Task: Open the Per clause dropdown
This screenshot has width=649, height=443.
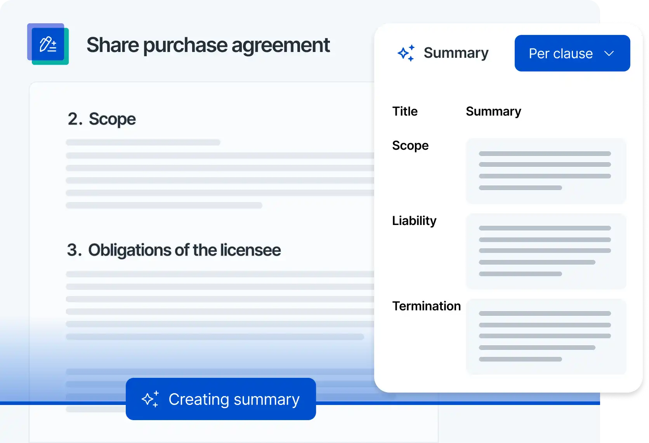Action: pyautogui.click(x=572, y=53)
